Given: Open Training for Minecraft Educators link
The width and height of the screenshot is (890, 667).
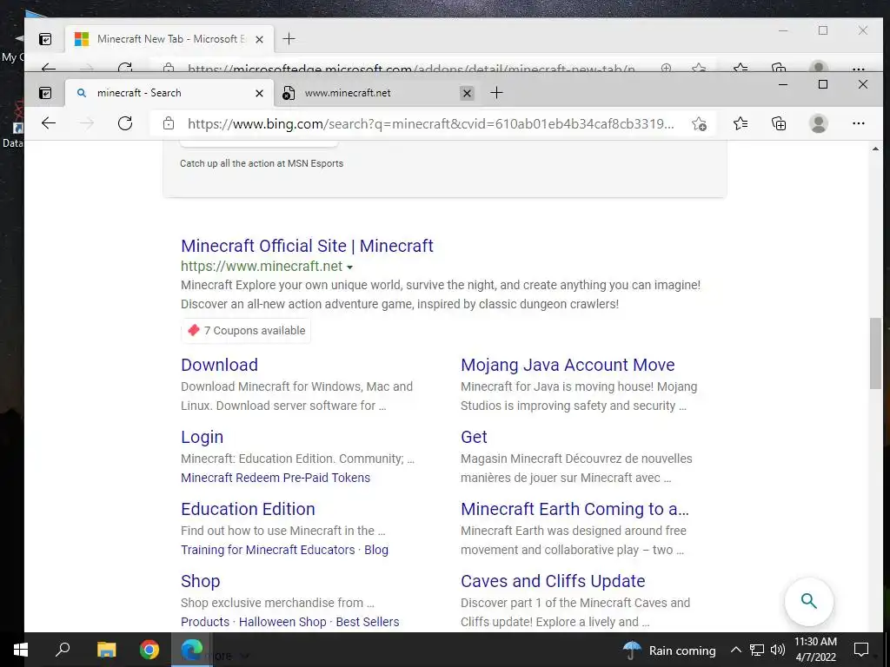Looking at the screenshot, I should (x=268, y=550).
